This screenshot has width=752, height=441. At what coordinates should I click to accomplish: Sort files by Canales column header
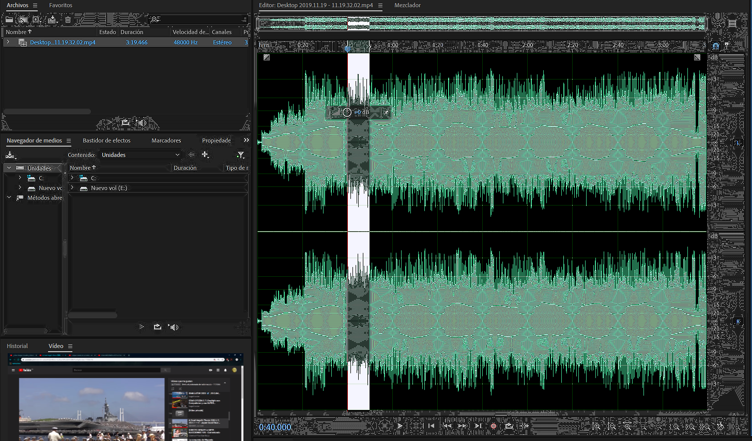[x=222, y=32]
